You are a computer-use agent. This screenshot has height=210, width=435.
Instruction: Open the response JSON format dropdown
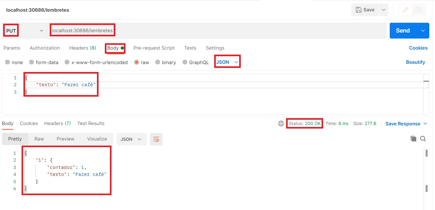pos(131,139)
